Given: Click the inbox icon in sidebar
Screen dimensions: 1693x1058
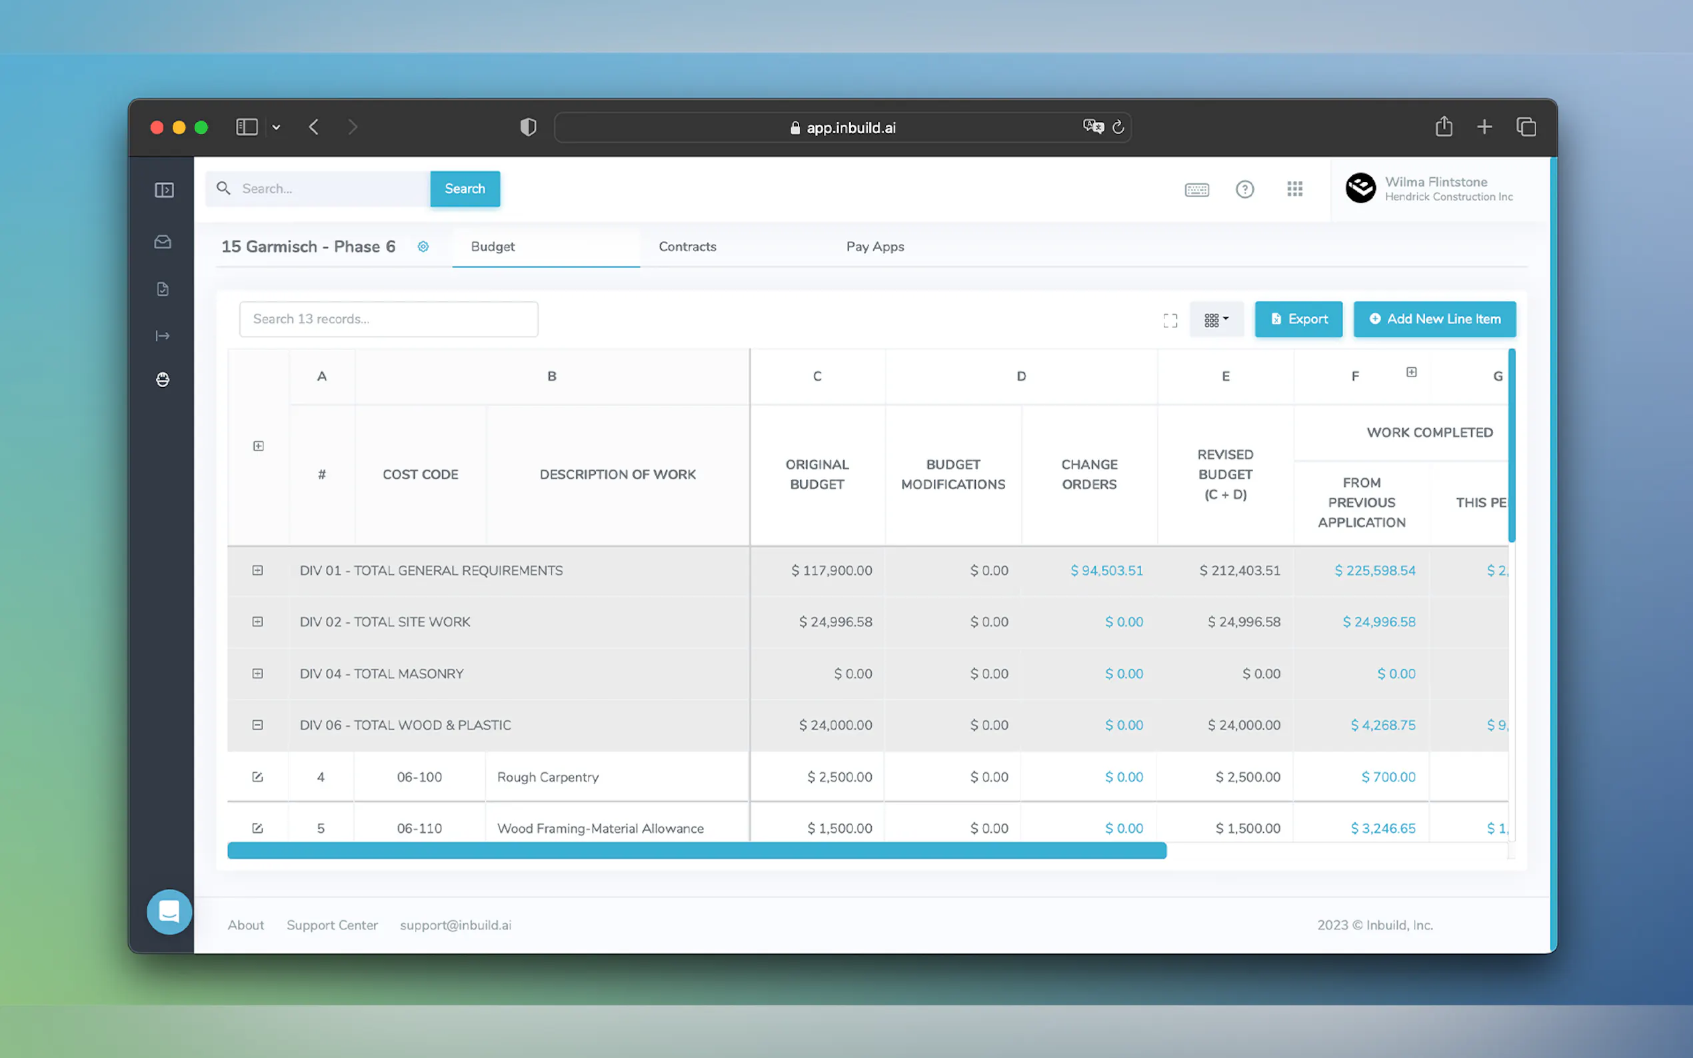Looking at the screenshot, I should pyautogui.click(x=163, y=242).
